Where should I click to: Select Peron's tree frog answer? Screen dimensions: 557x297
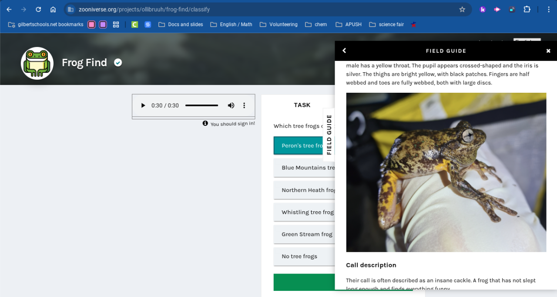pyautogui.click(x=304, y=145)
